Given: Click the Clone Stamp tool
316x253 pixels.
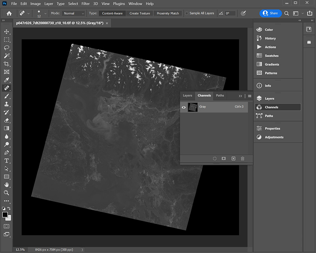Looking at the screenshot, I should point(7,104).
